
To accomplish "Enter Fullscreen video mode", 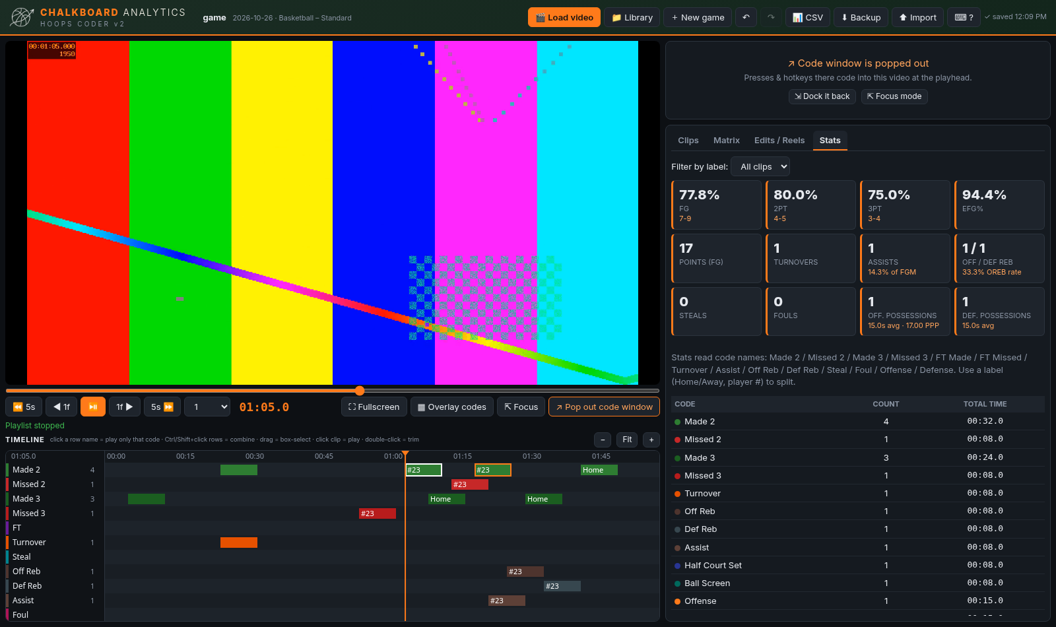I will (374, 407).
